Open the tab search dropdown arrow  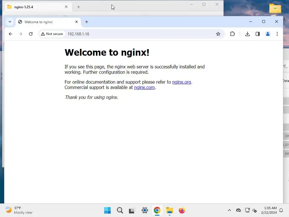point(10,22)
